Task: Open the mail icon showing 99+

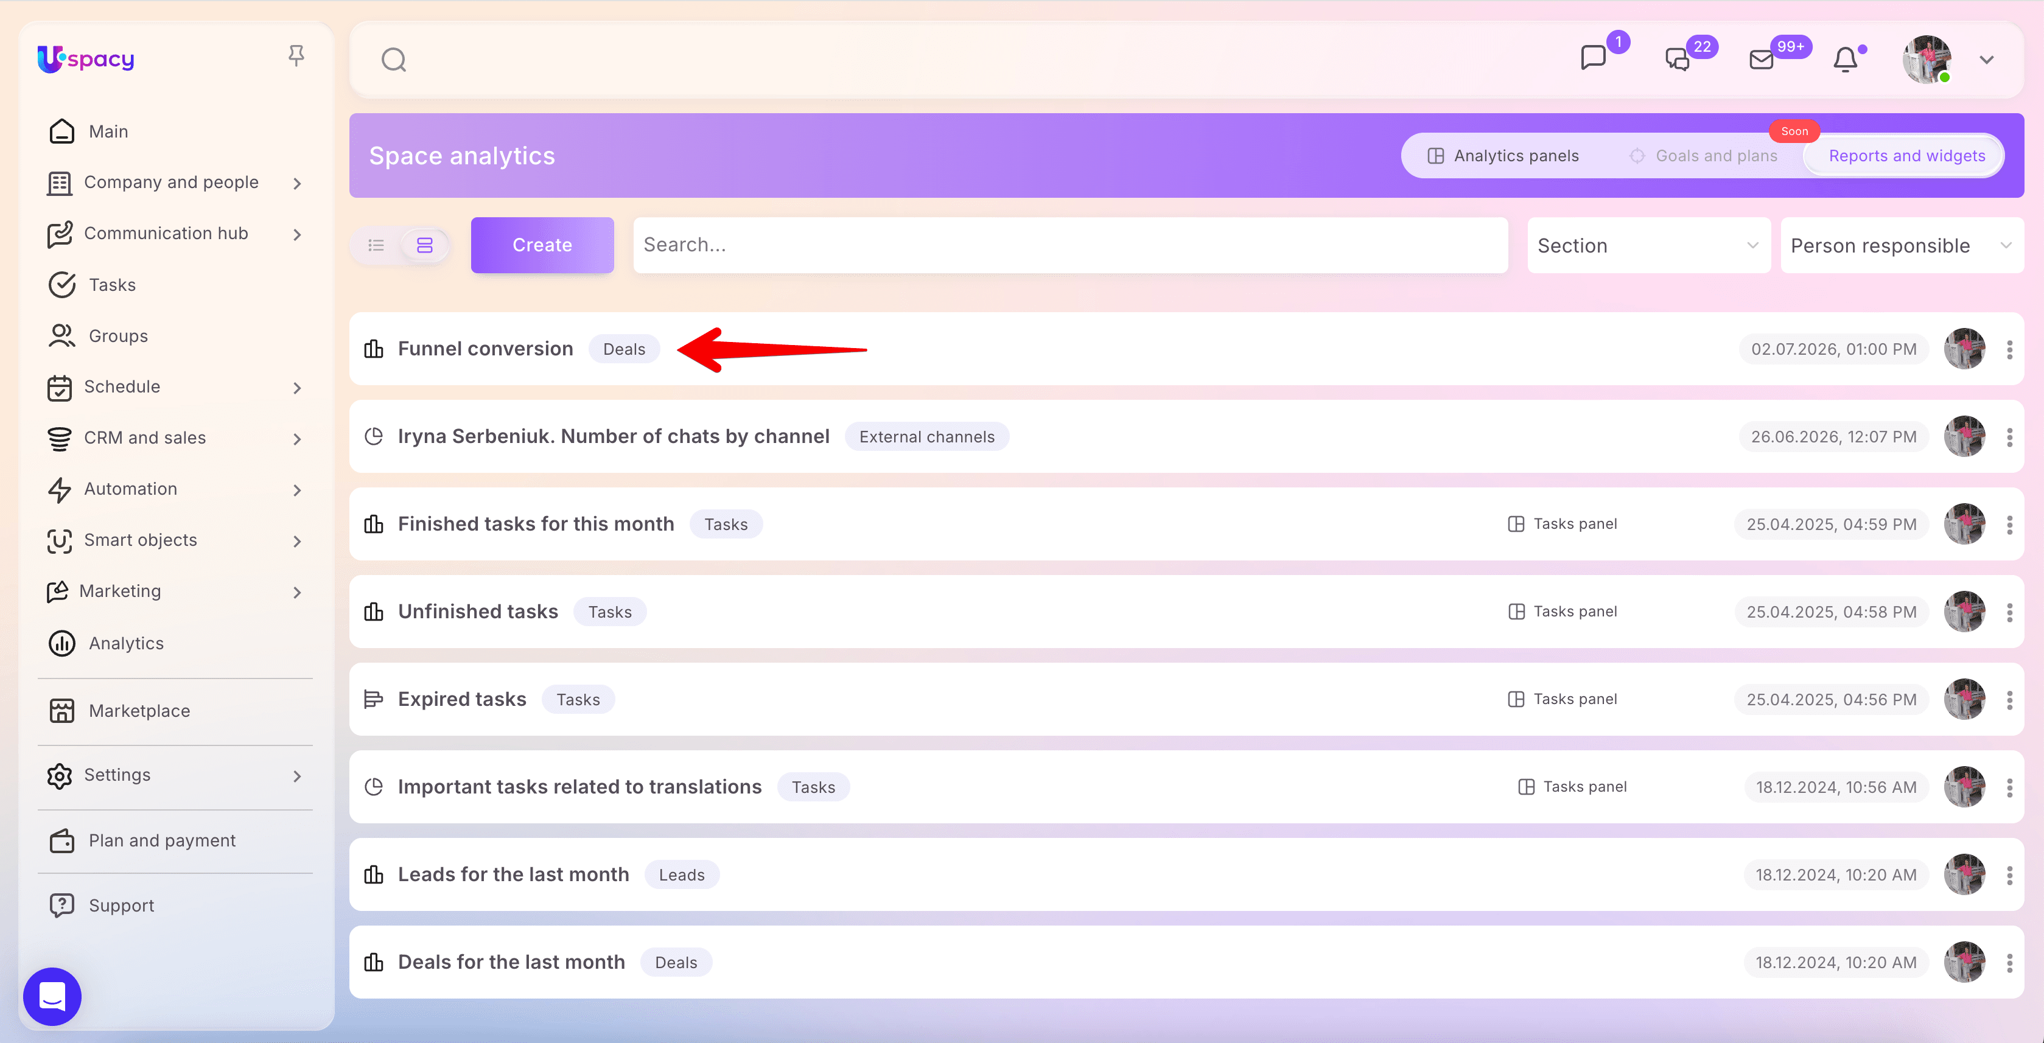Action: pyautogui.click(x=1762, y=60)
